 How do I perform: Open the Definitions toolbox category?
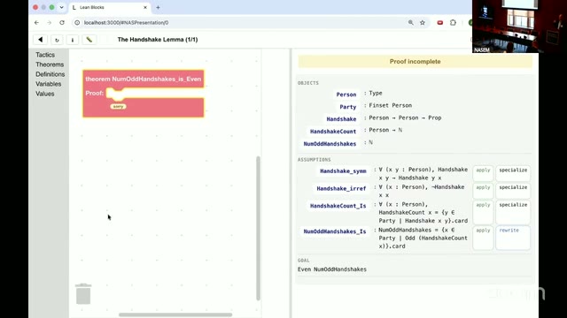tap(50, 74)
